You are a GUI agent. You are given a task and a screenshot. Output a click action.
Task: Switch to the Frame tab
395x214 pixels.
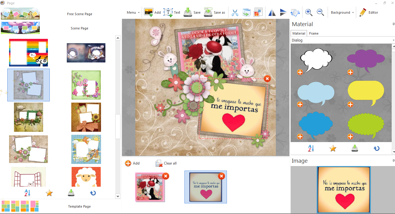click(314, 33)
